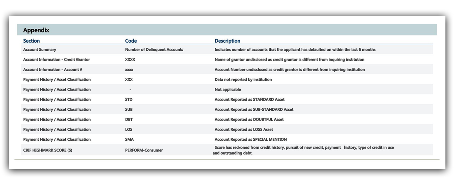The height and width of the screenshot is (185, 454).
Task: Click Name of grantor undisclosed description
Action: click(289, 59)
